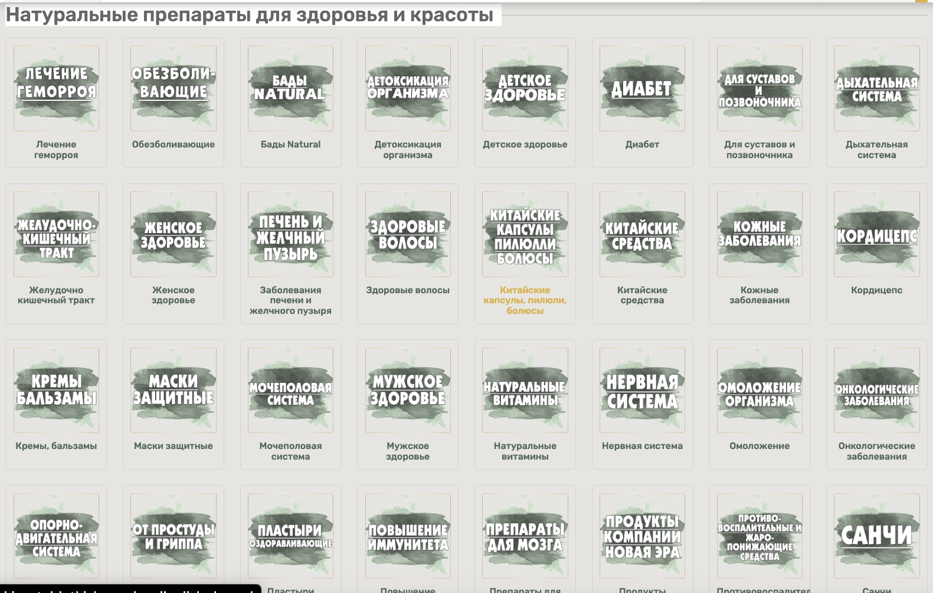Click the Заболевания печени и желчного пузыря link
The height and width of the screenshot is (593, 933).
290,300
